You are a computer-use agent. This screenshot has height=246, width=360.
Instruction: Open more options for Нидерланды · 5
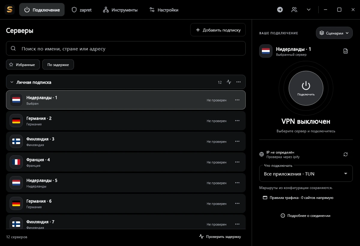click(x=237, y=183)
